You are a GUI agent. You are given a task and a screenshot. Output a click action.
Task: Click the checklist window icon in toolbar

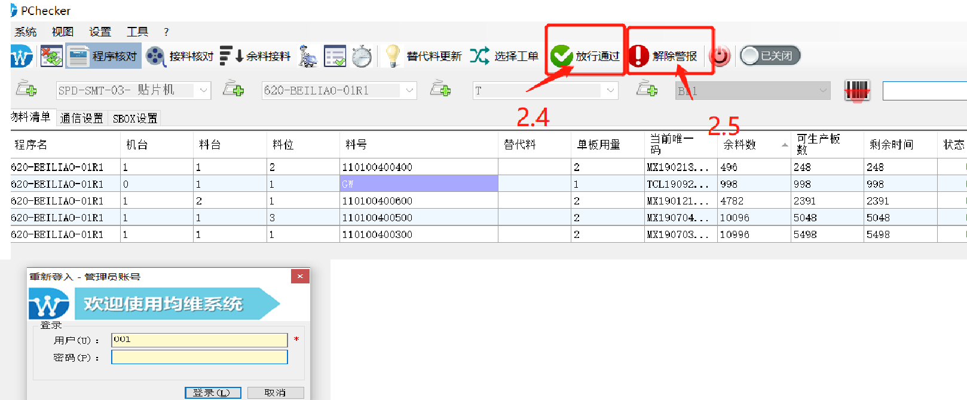335,56
